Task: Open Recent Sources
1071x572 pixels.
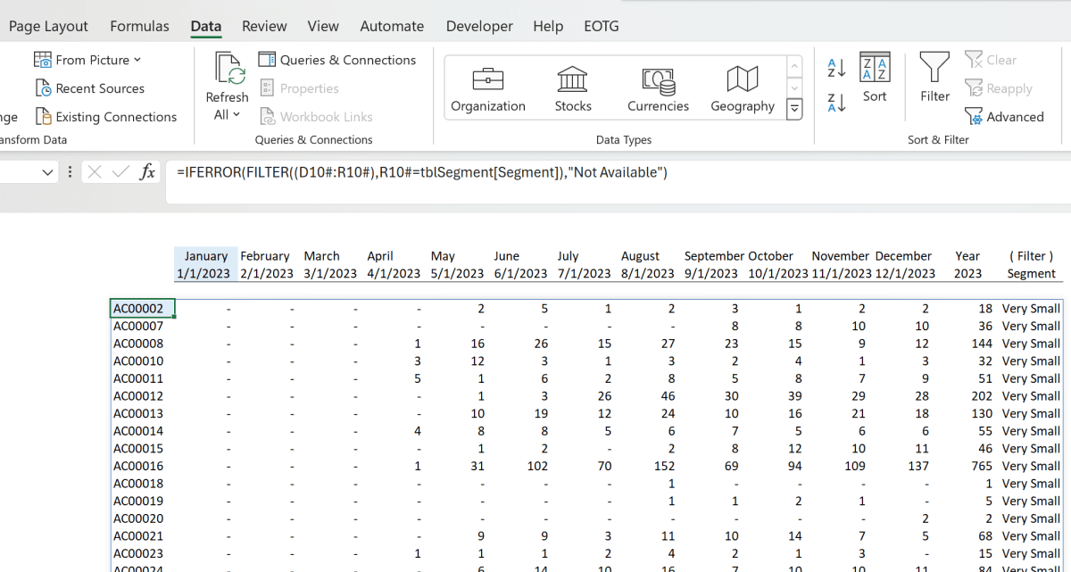Action: click(x=90, y=88)
